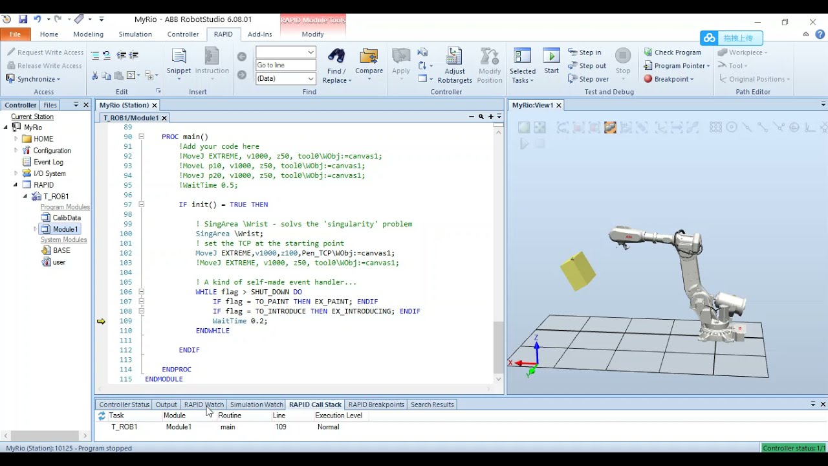
Task: Click refresh icon in call stack panel
Action: point(102,416)
